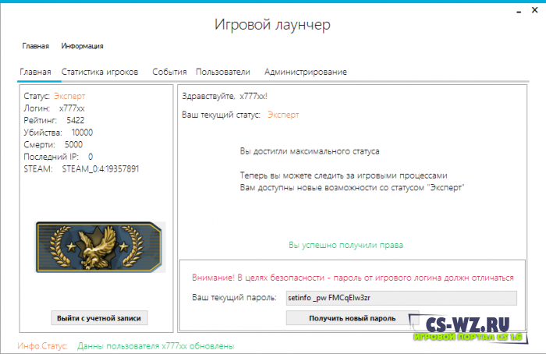This screenshot has width=546, height=354.
Task: Click the red Внимание security warning text
Action: click(x=353, y=278)
